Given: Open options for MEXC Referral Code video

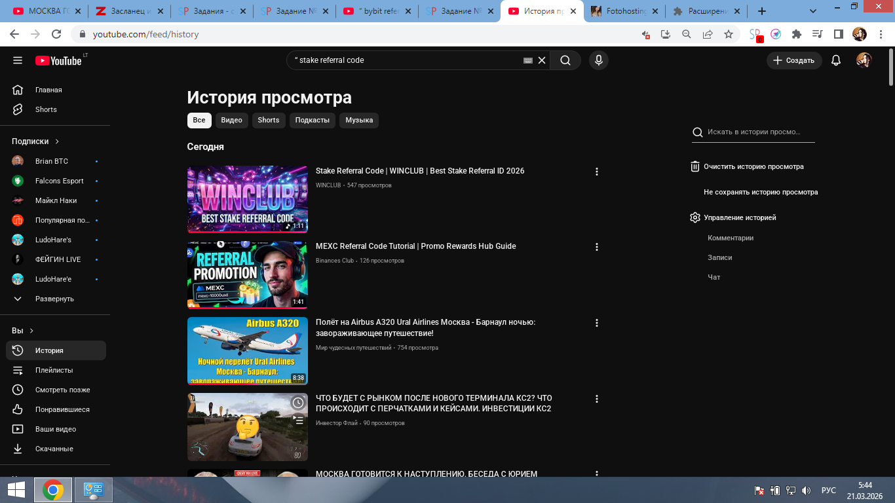Looking at the screenshot, I should click(x=597, y=247).
